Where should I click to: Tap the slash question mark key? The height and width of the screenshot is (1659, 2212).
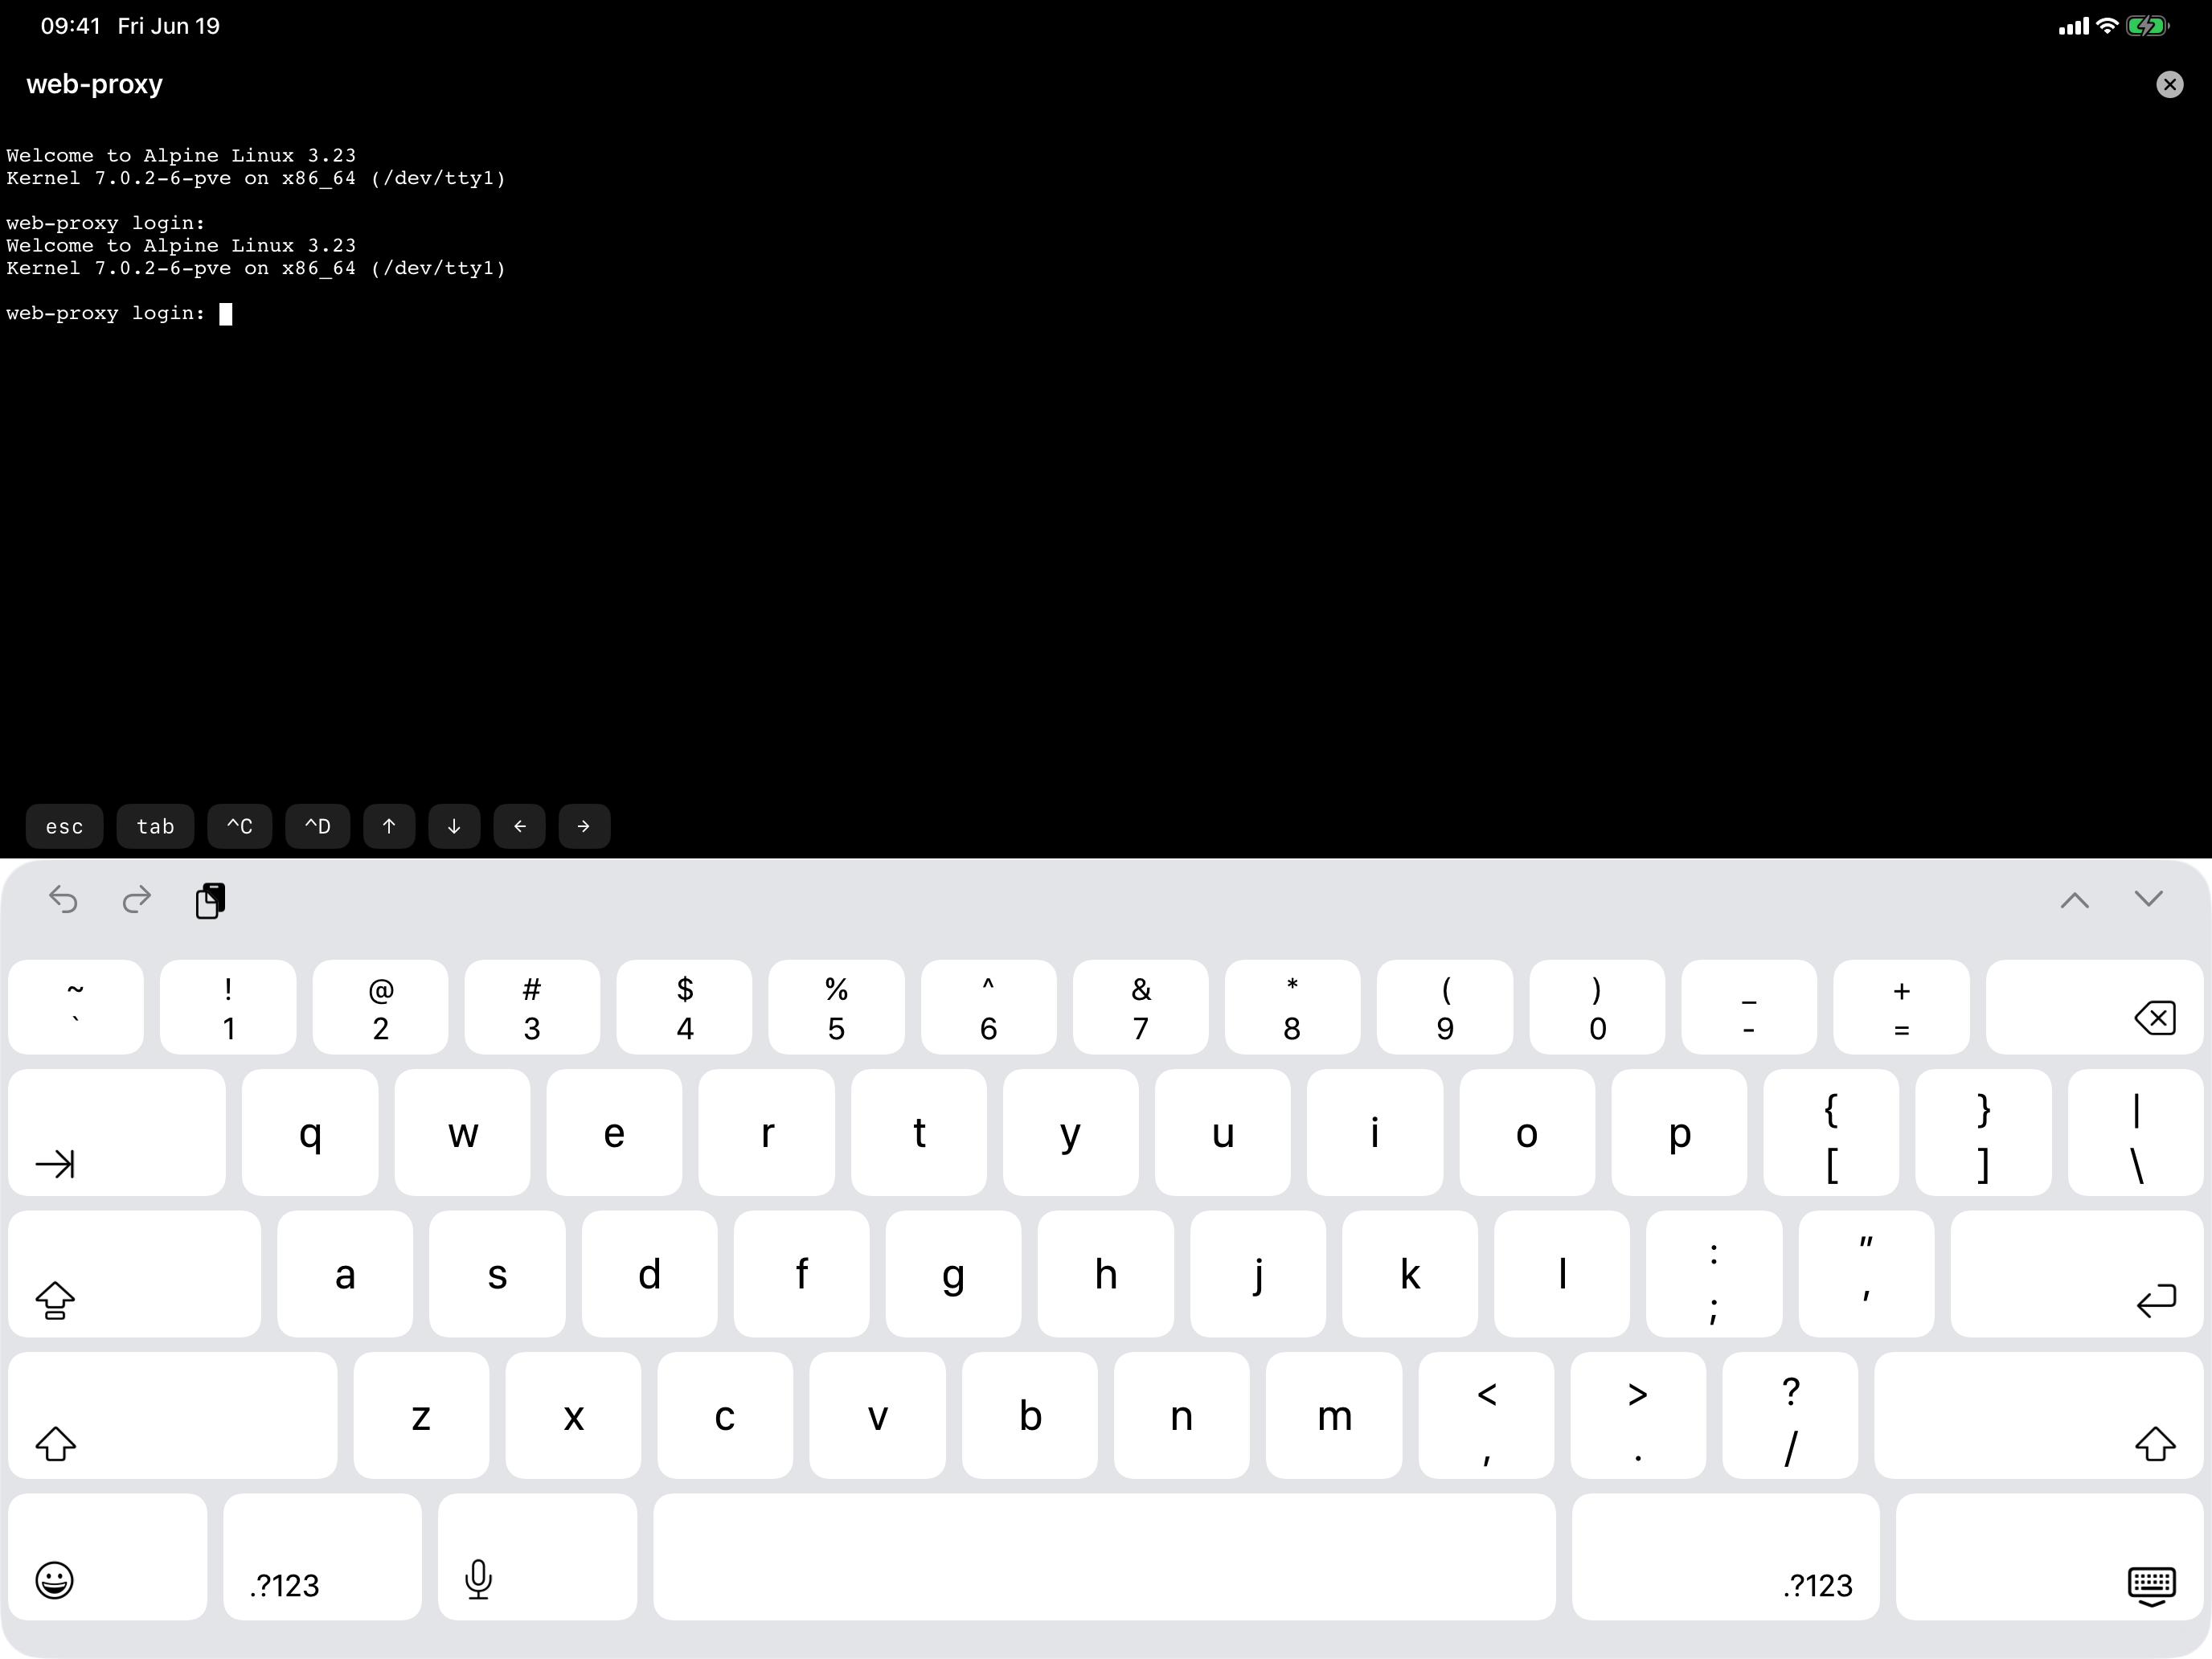pos(1790,1415)
